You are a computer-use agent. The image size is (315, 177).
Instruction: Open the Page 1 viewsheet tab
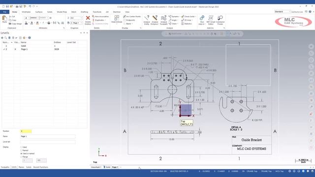tap(115, 167)
